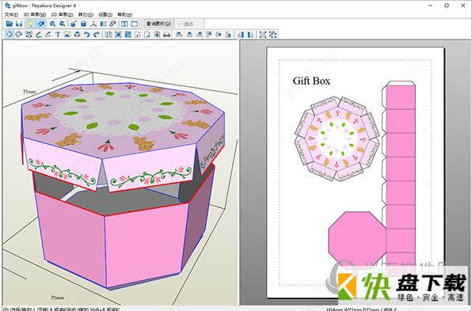Select the insert image tool
The image size is (472, 311).
pos(67,34)
